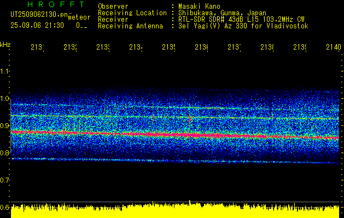This screenshot has height=218, width=344.
Task: Click the Observer label
Action: pos(113,7)
